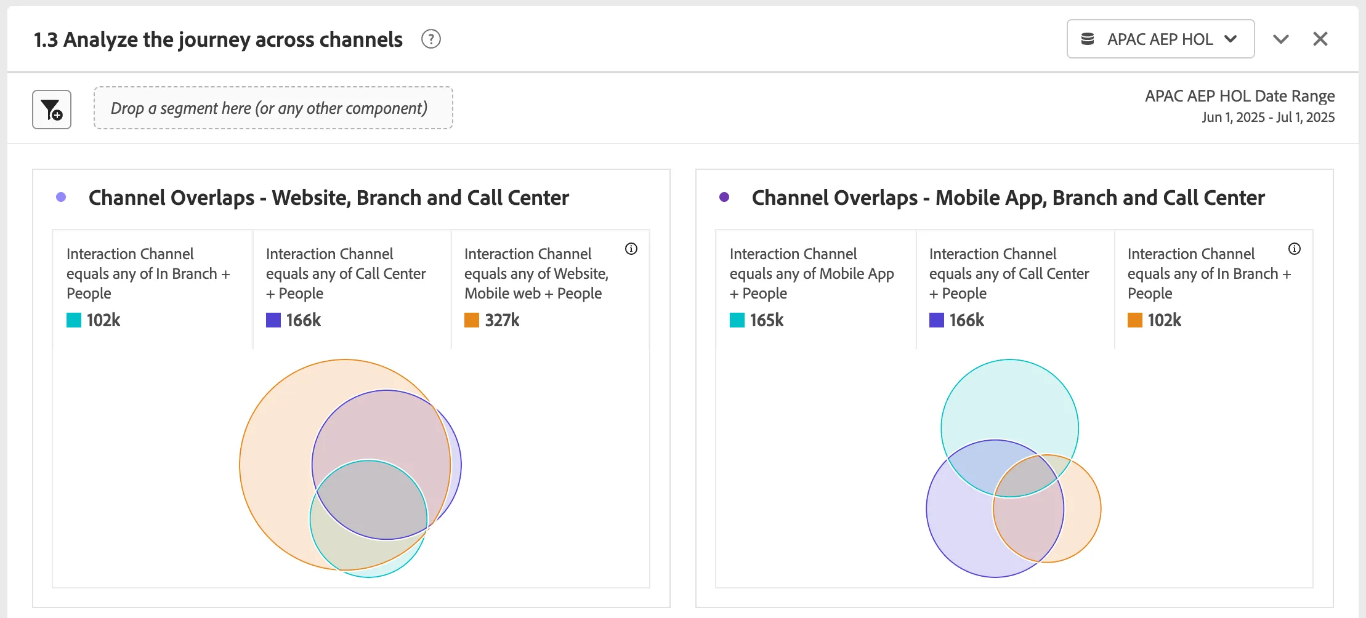
Task: Click the blue swatch beside 166k in Website chart
Action: [x=273, y=320]
